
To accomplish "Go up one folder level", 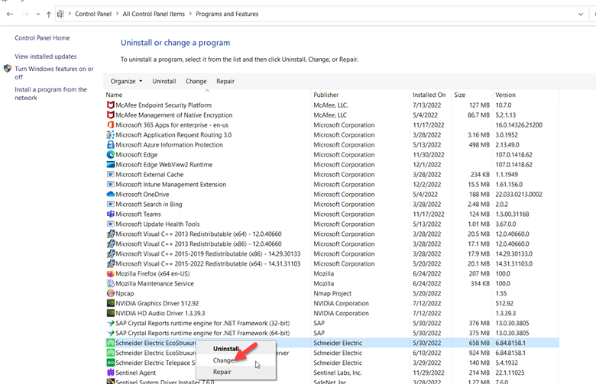I will click(x=49, y=15).
